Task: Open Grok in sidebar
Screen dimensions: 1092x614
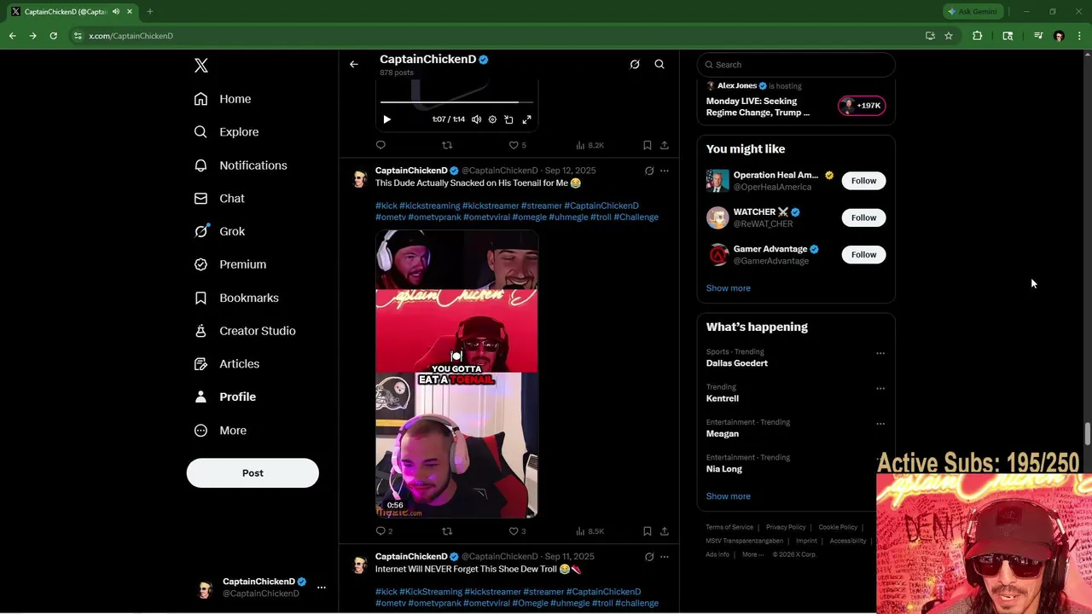Action: point(219,231)
